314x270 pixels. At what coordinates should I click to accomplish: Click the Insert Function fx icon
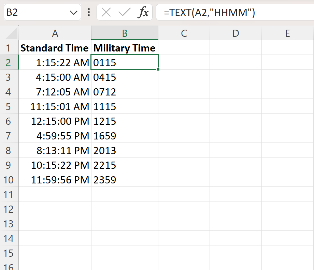(144, 12)
